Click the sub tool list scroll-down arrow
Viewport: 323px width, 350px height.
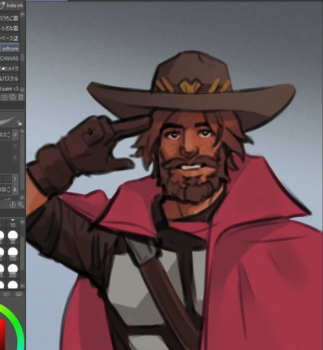[x=22, y=90]
